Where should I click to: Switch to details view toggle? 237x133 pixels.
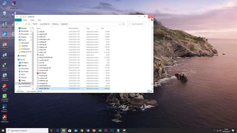coord(149,91)
